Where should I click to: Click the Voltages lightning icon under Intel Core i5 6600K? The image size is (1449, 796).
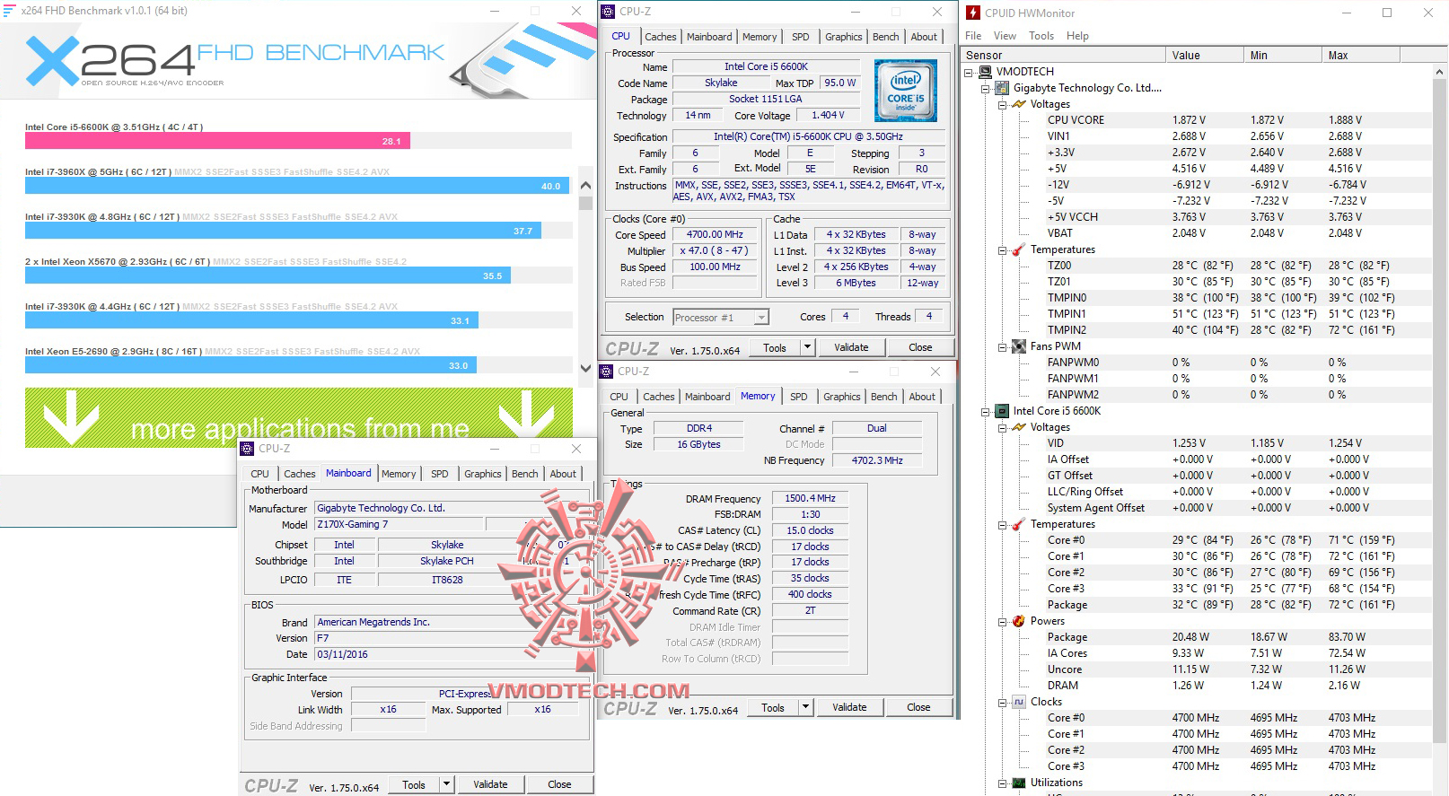pos(1019,427)
